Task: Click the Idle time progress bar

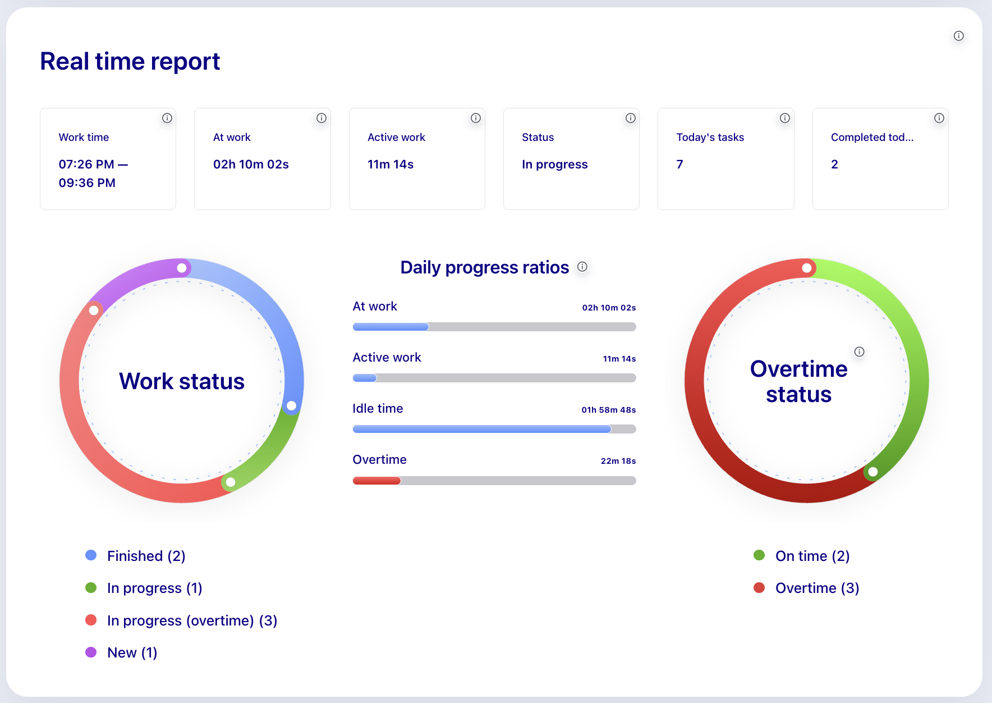Action: pyautogui.click(x=494, y=429)
